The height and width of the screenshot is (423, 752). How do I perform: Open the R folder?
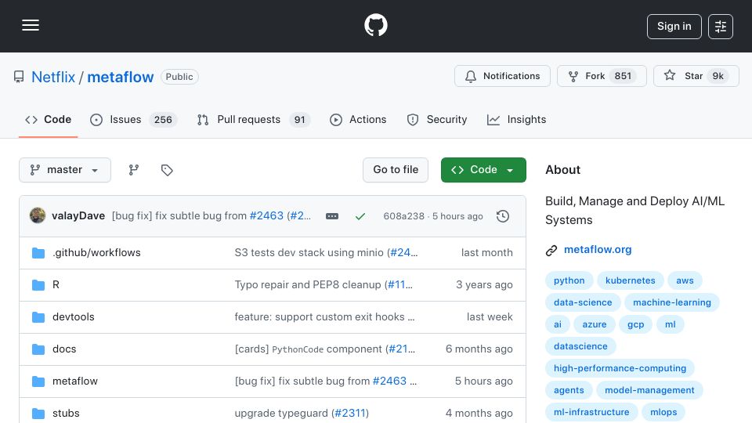point(56,285)
